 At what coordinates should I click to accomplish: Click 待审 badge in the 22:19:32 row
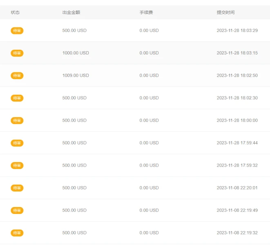coord(17,233)
